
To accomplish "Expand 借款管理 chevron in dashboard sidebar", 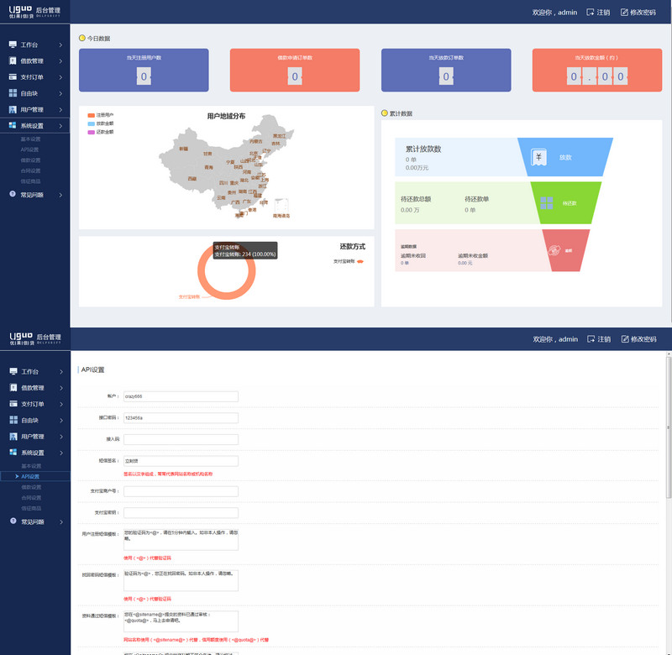I will pos(60,61).
